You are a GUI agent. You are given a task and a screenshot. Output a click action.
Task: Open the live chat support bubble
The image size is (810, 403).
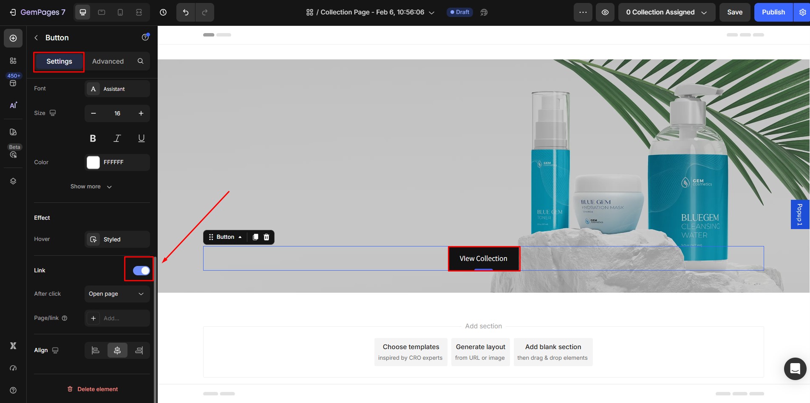(x=795, y=369)
